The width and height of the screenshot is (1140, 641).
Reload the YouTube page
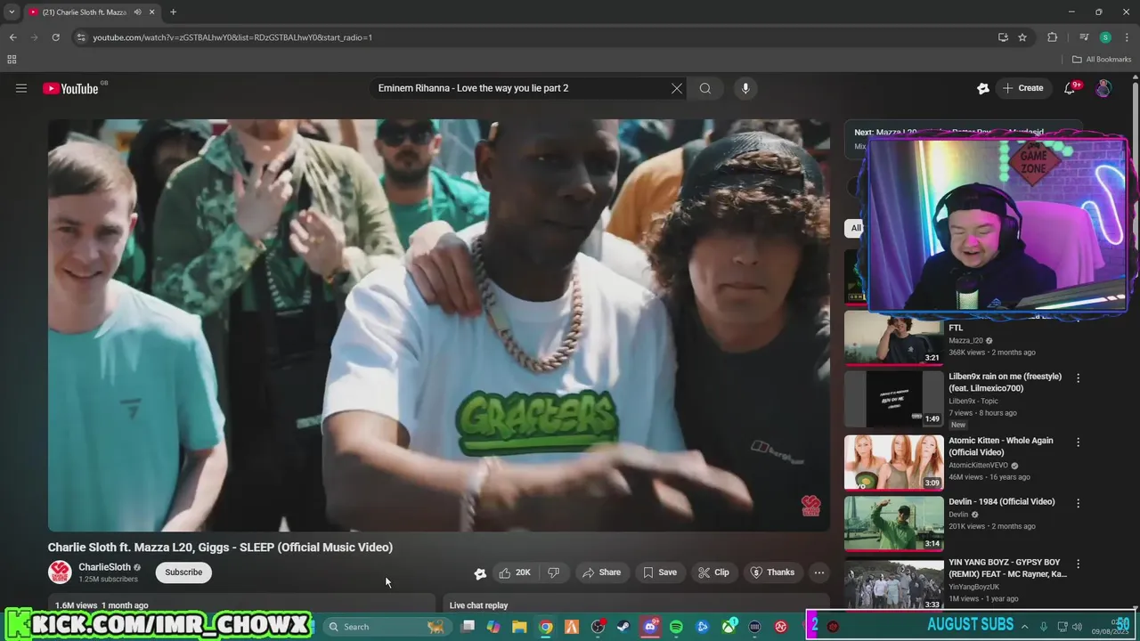(55, 37)
